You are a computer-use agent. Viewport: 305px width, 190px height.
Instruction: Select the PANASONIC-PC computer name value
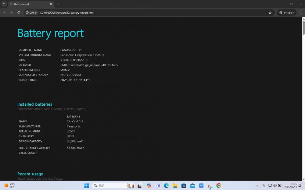coord(71,50)
